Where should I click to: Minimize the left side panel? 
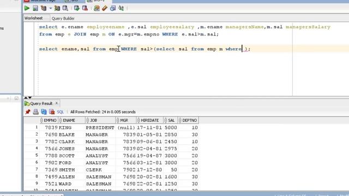16,98
